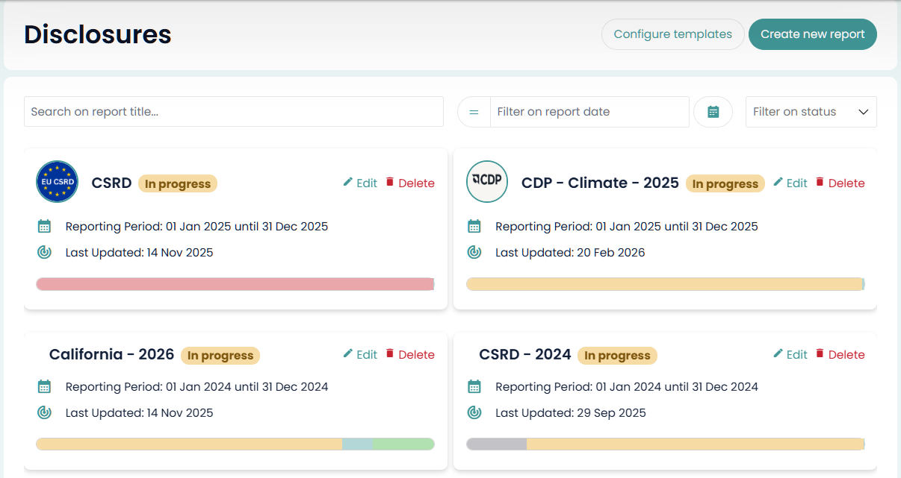Expand the status filter using its chevron arrow
Screen dimensions: 901x478
pos(864,111)
